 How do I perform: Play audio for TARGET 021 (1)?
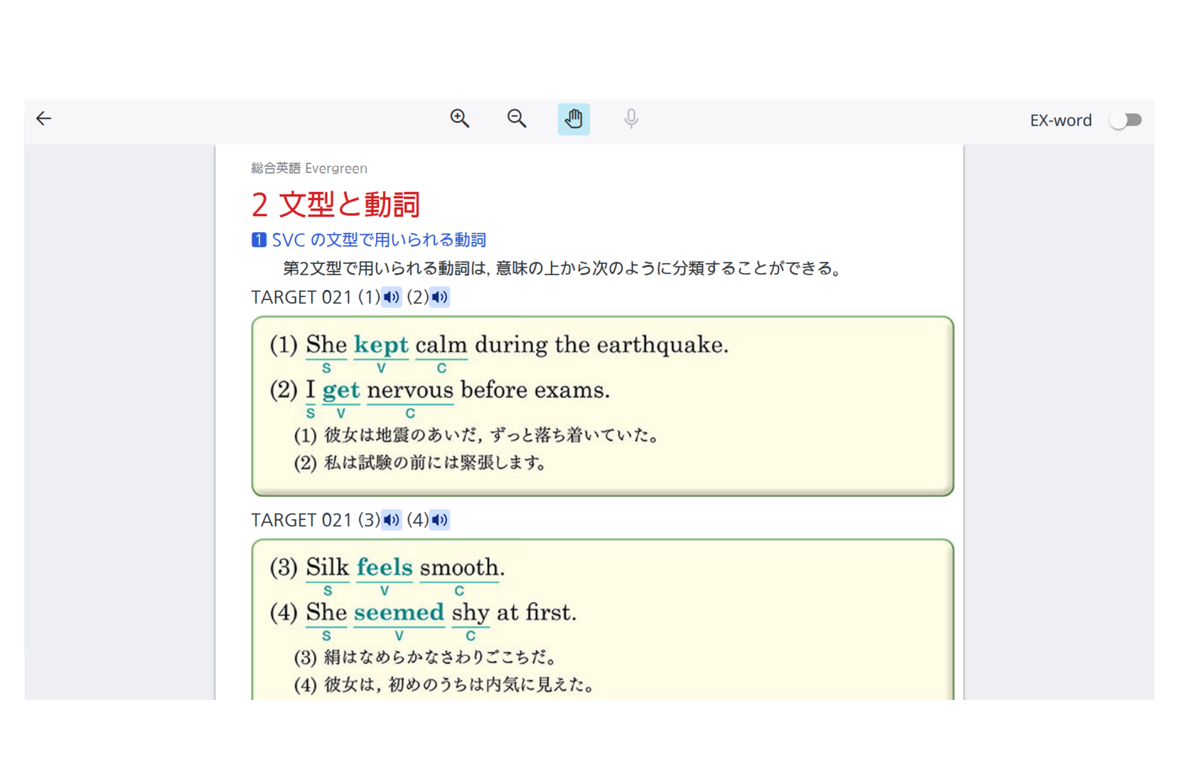point(391,297)
